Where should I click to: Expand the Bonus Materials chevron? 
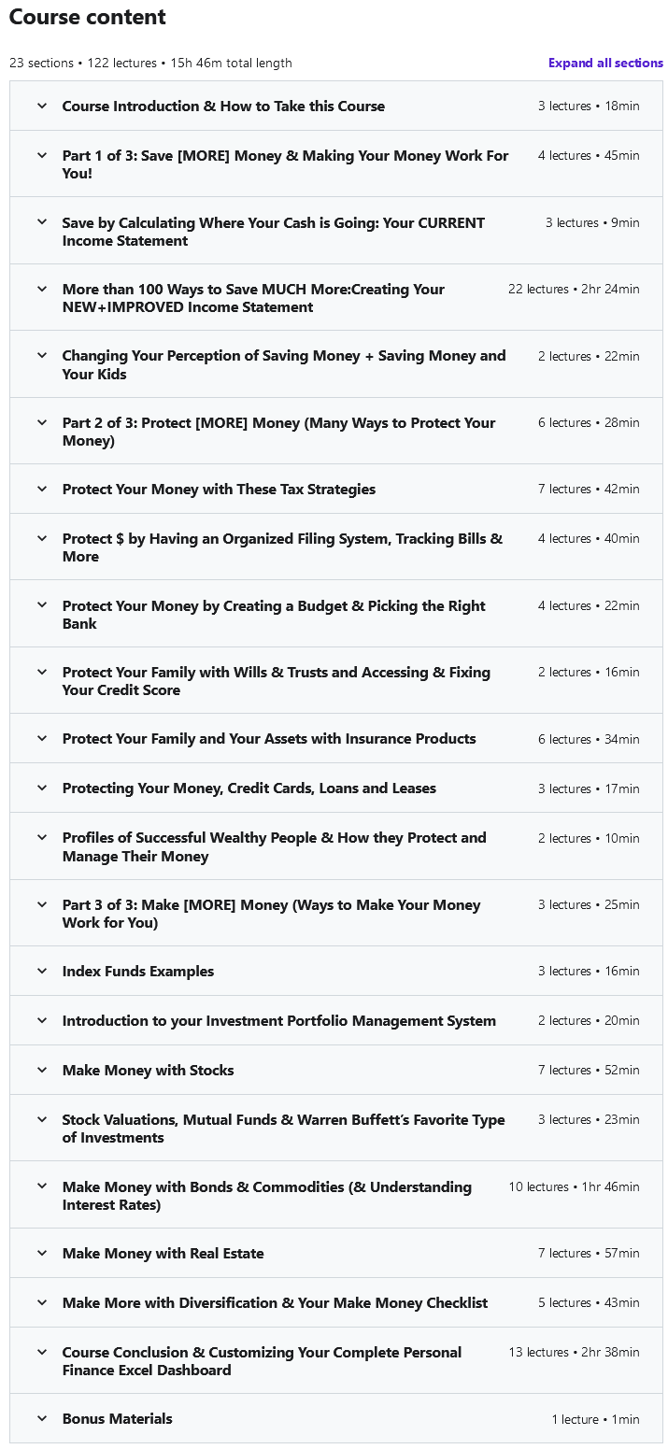42,1418
